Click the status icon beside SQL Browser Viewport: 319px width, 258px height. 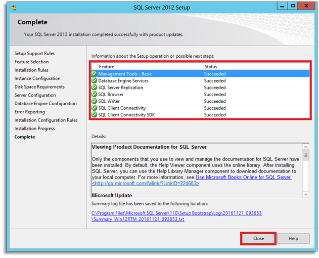(94, 95)
